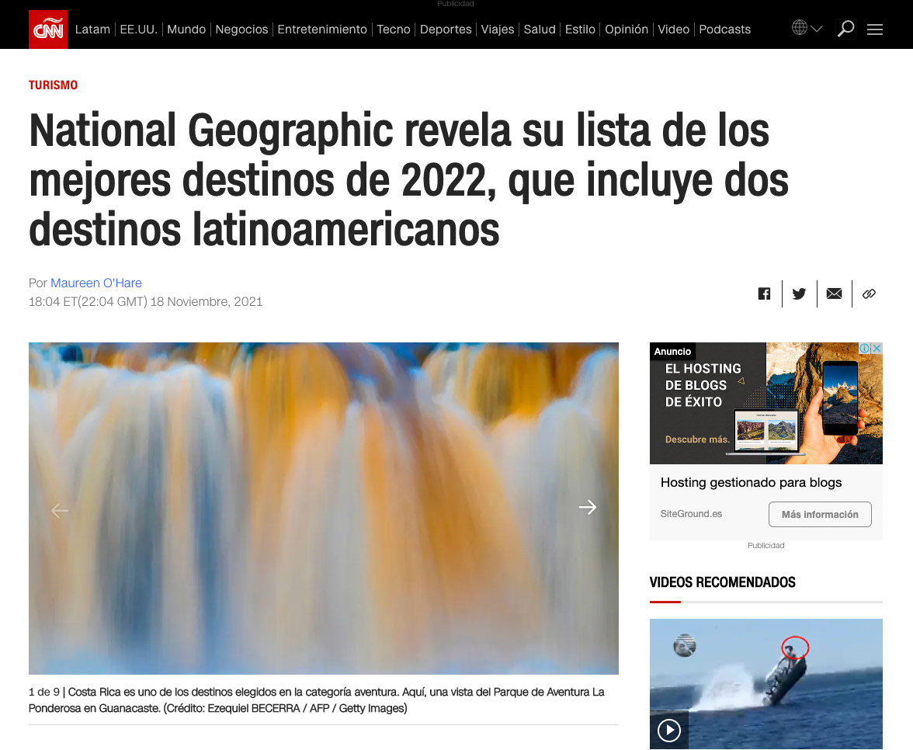This screenshot has height=750, width=913.
Task: Go to next gallery photo arrow
Action: pos(588,507)
